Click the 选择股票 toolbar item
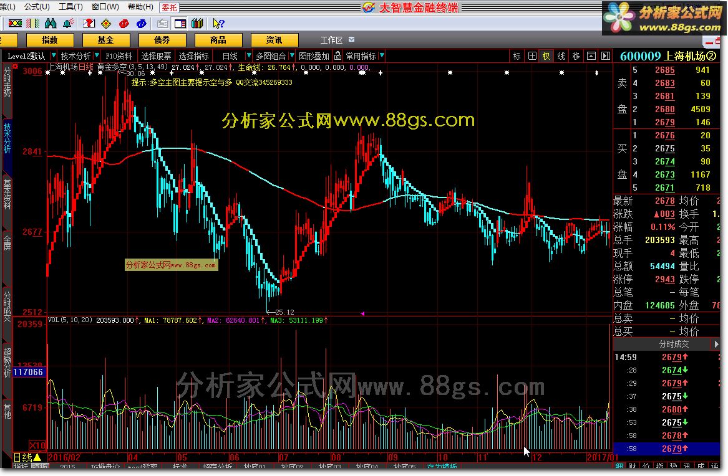 [156, 56]
